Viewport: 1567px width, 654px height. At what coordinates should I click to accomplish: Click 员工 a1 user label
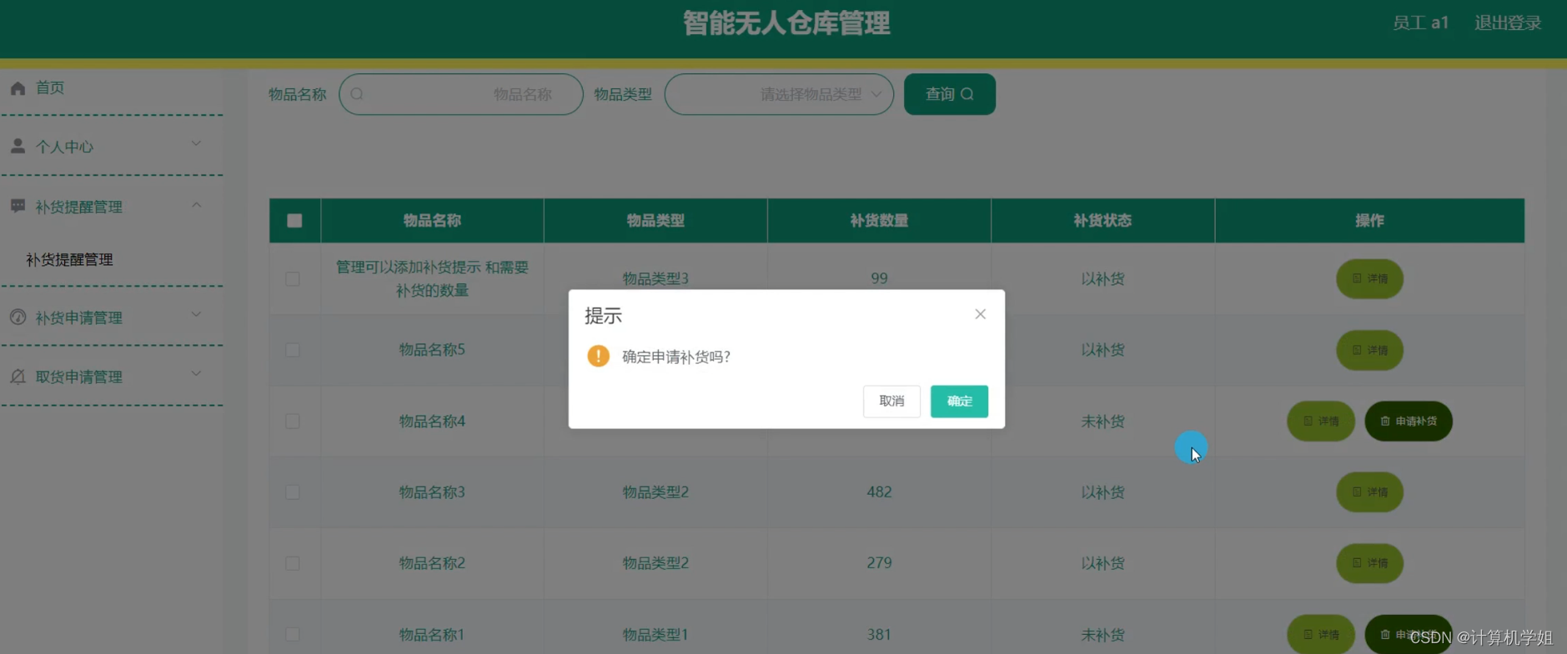(1420, 22)
